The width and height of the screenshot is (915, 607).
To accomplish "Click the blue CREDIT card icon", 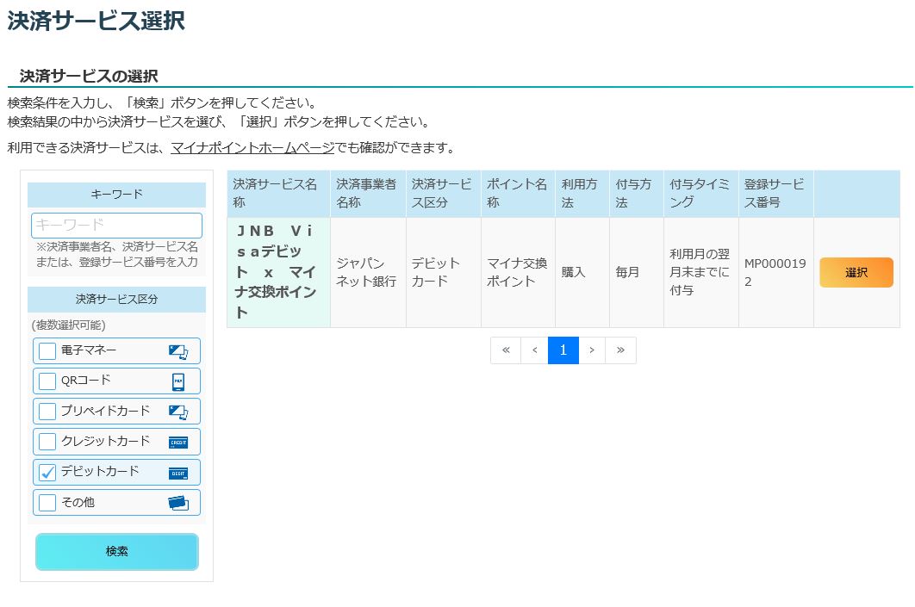I will tap(178, 443).
